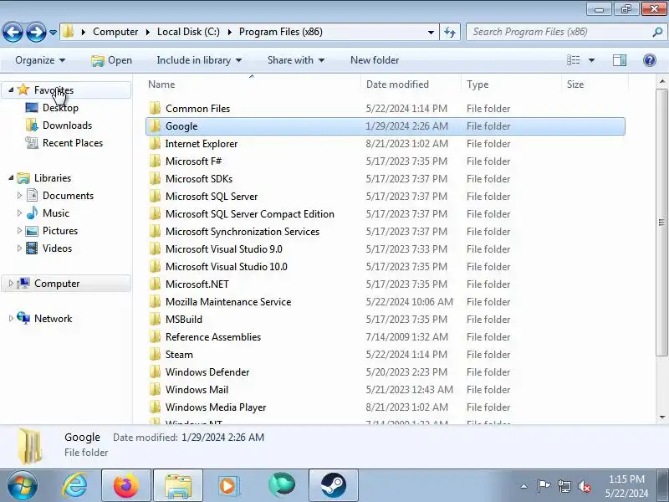The image size is (669, 502).
Task: Select the Videos library icon
Action: coord(32,248)
